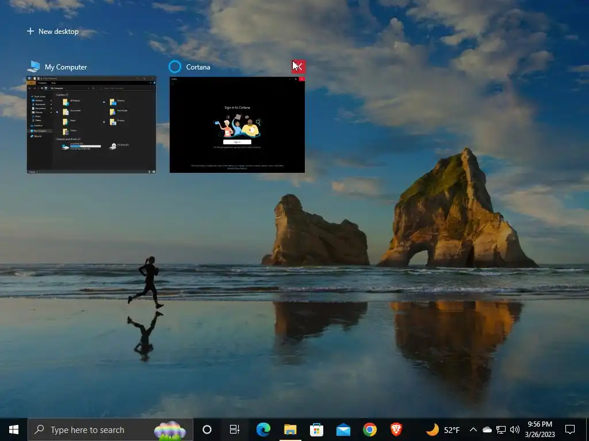The width and height of the screenshot is (589, 441).
Task: Show hidden system tray icons
Action: [x=473, y=430]
